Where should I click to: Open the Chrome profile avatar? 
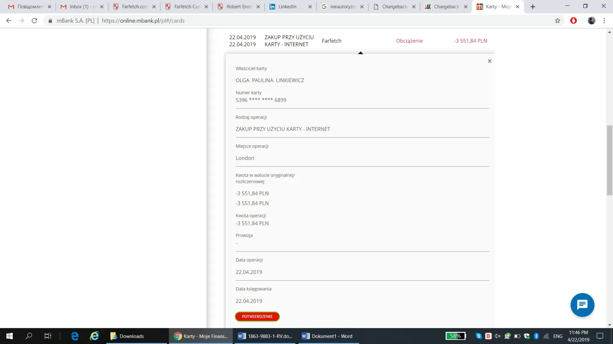[591, 21]
